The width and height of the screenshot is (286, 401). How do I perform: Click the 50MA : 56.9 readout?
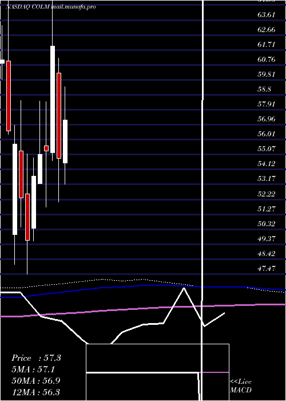click(x=36, y=381)
